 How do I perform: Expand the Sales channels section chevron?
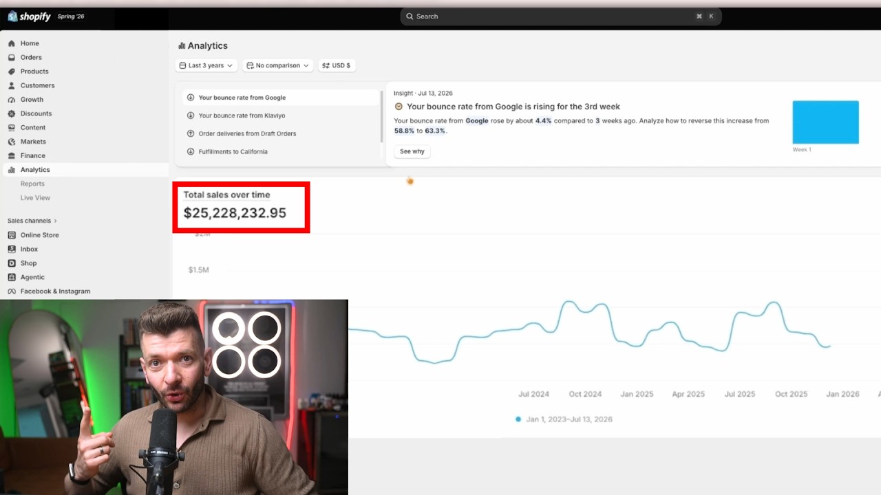[x=55, y=221]
